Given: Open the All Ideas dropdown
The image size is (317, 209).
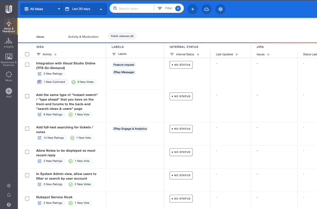Looking at the screenshot, I should click(x=42, y=9).
